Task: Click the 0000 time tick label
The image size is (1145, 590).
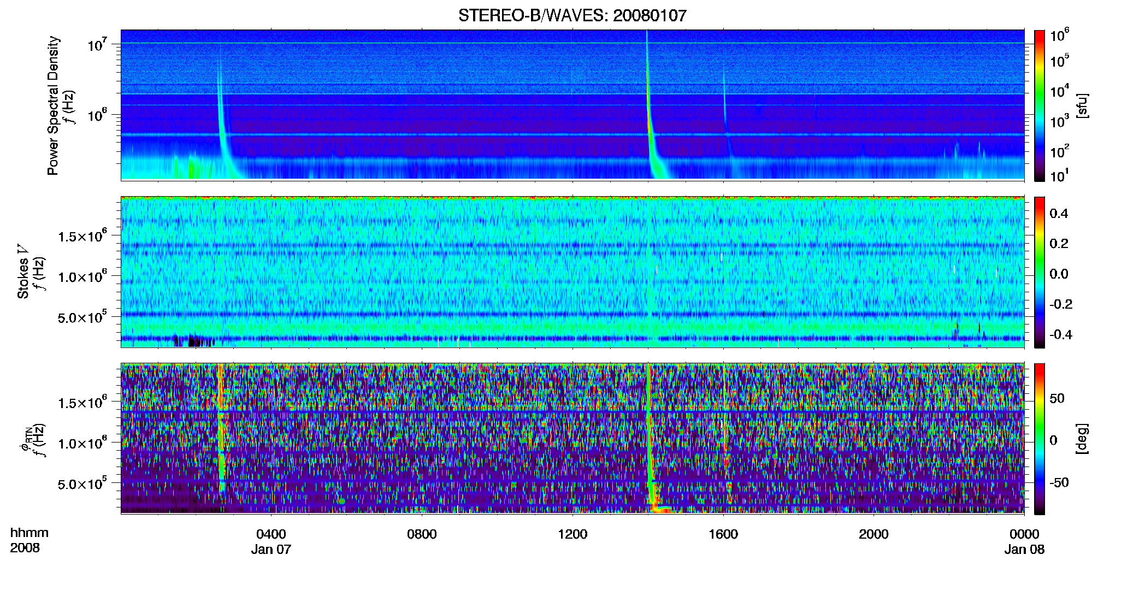Action: point(1024,534)
